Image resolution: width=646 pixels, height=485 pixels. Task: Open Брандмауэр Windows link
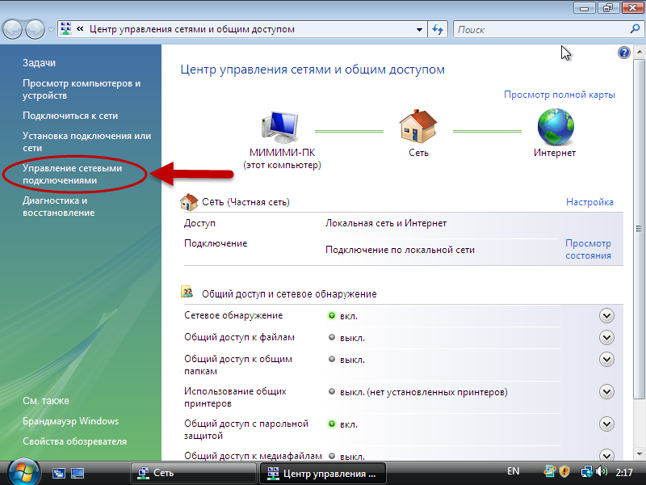point(70,421)
